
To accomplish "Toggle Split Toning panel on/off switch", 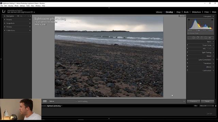I will coord(187,52).
